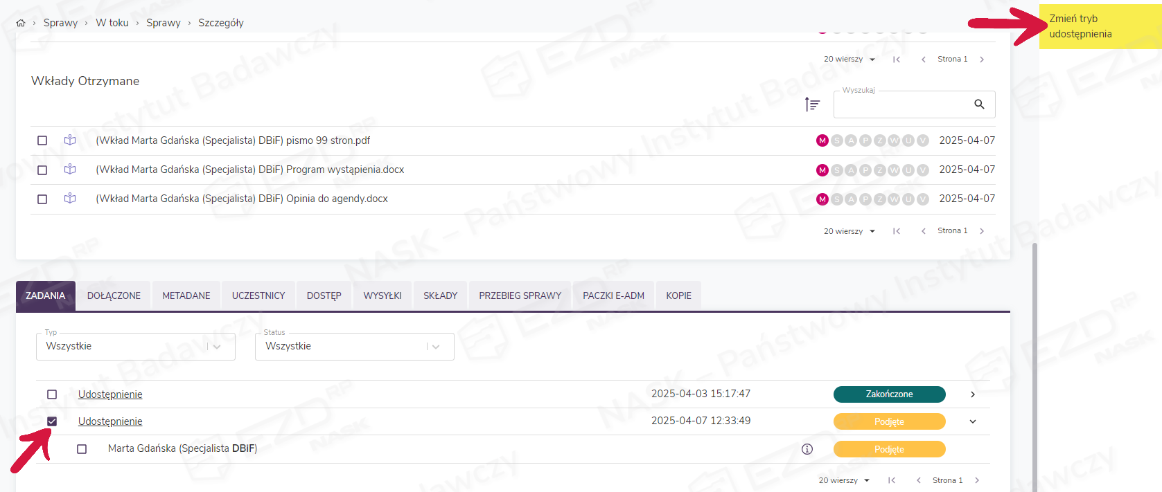This screenshot has width=1162, height=492.
Task: Expand the Zakończone Udostępnienie row
Action: coord(973,394)
